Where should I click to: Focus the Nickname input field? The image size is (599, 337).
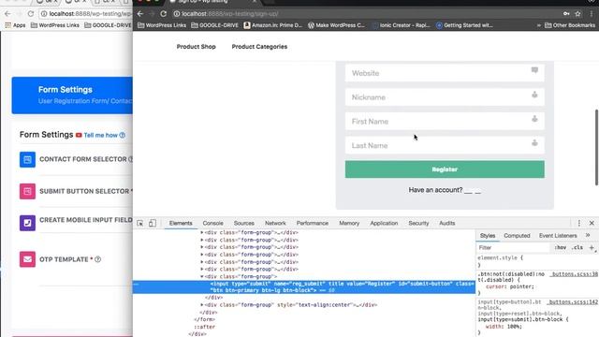click(445, 97)
